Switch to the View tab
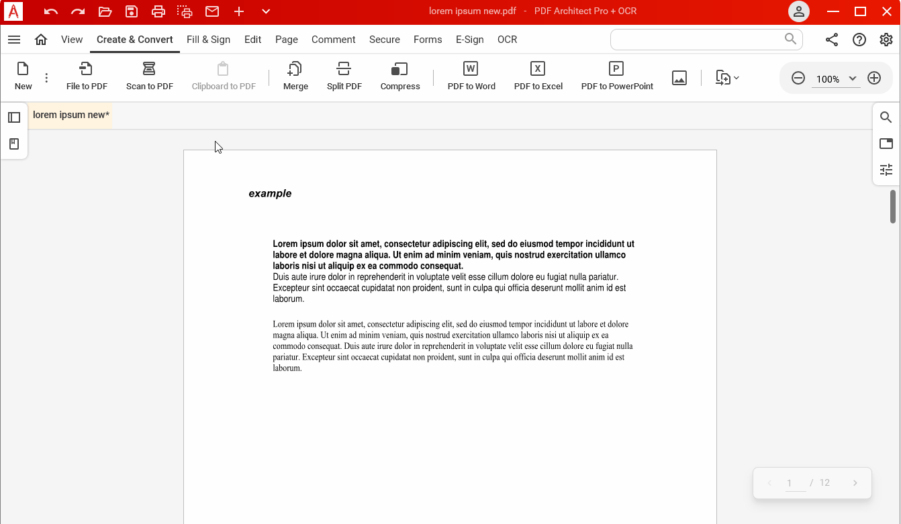This screenshot has width=901, height=524. (x=72, y=40)
